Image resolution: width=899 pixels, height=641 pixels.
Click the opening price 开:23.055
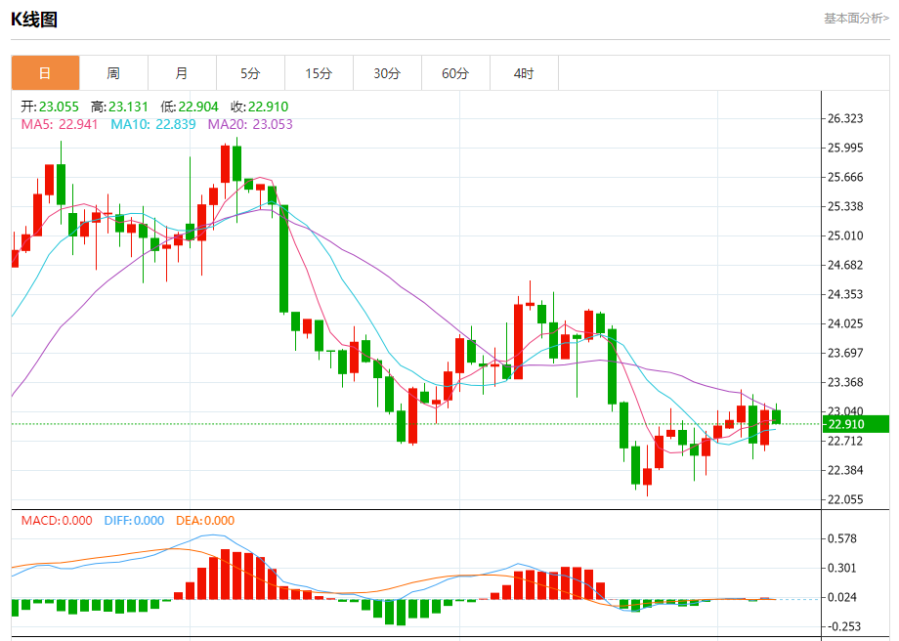(x=50, y=107)
